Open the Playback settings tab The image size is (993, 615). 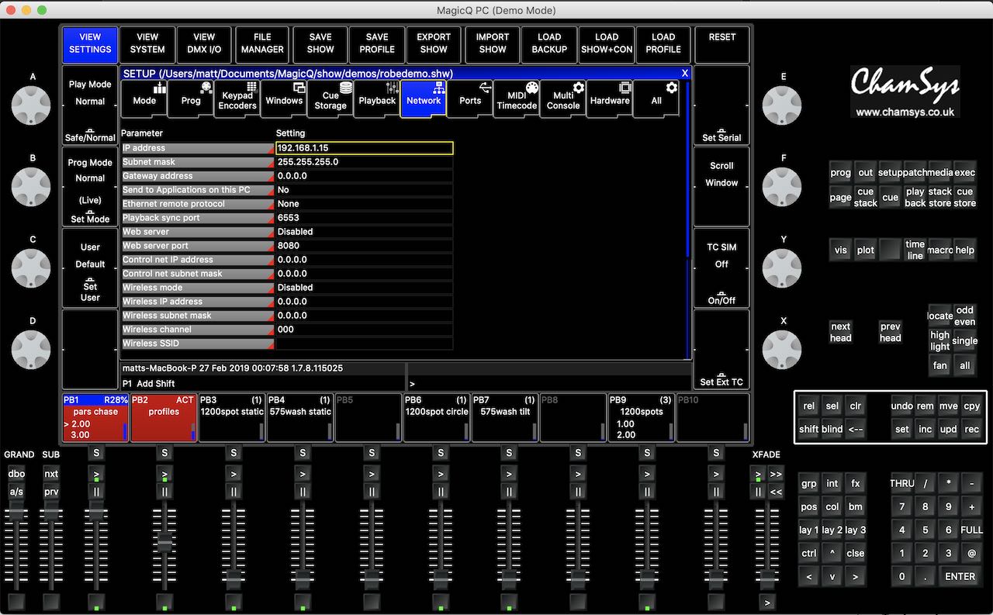(377, 99)
